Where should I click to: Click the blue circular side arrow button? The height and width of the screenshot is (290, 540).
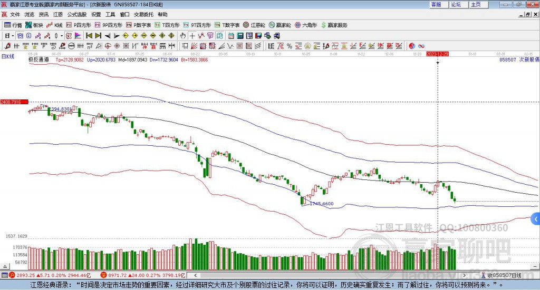[x=536, y=219]
